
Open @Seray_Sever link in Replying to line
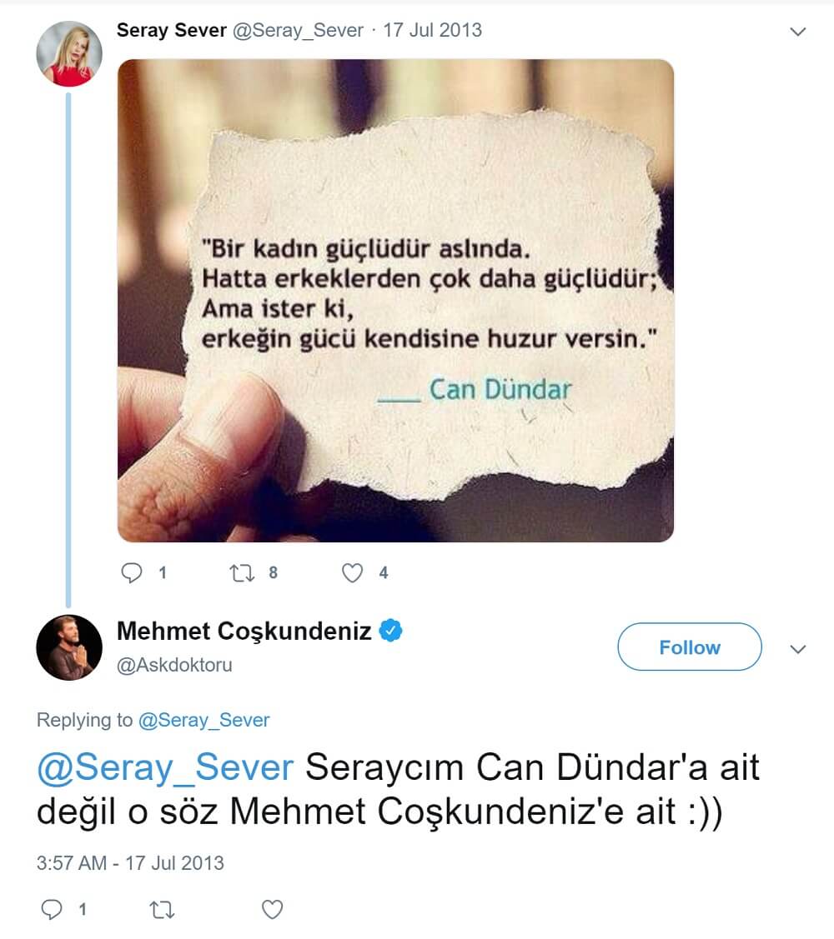pos(203,720)
